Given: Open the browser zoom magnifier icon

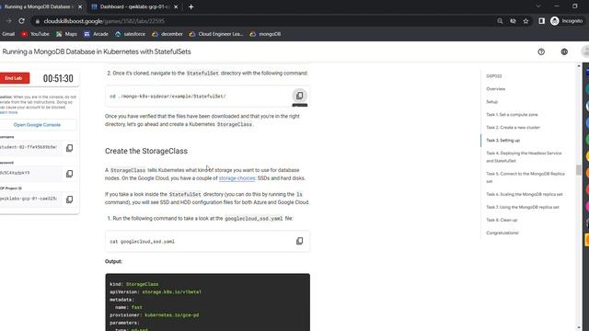Looking at the screenshot, I should pyautogui.click(x=500, y=21).
